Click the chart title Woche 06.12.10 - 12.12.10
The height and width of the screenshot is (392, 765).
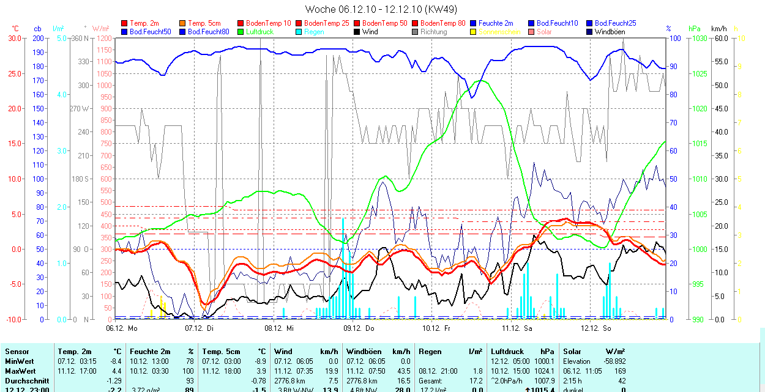click(381, 9)
